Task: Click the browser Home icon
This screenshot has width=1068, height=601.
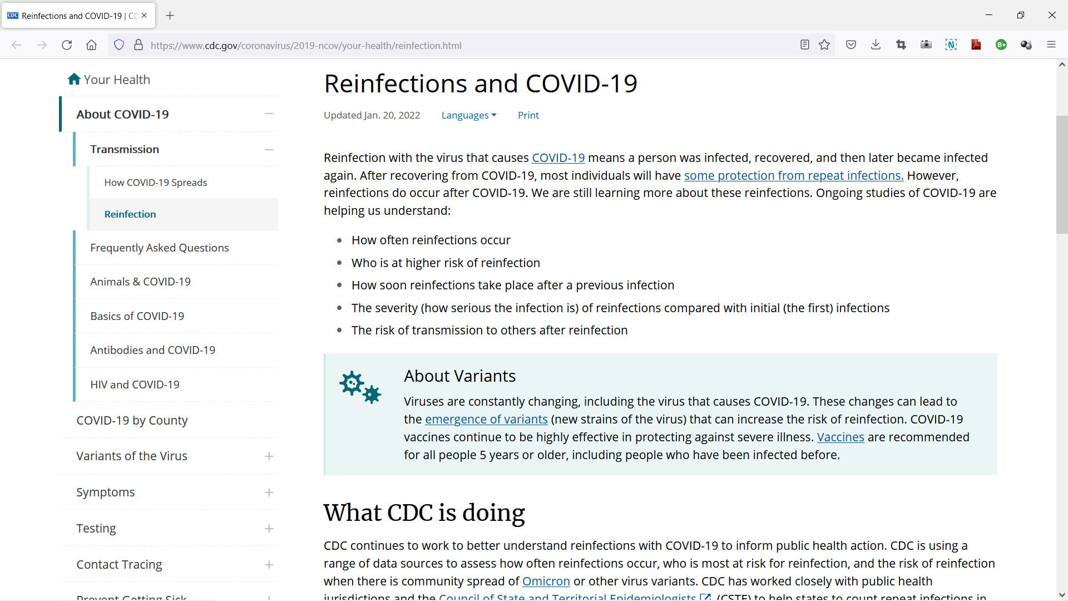Action: [x=91, y=45]
